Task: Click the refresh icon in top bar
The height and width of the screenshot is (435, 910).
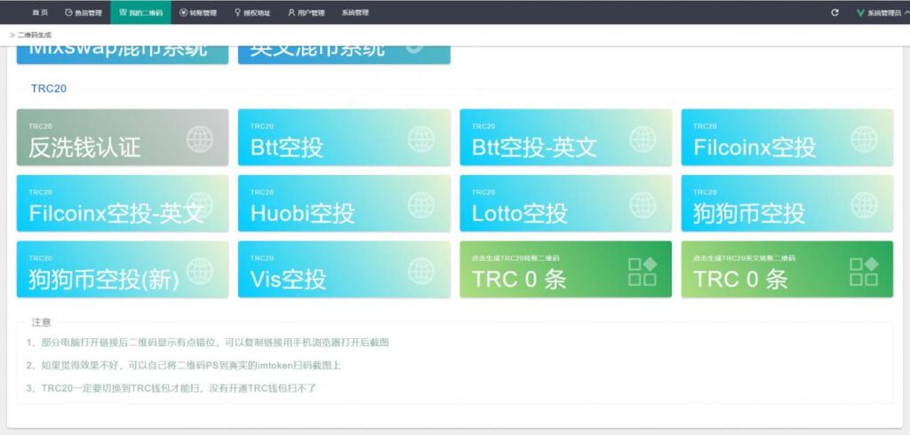Action: click(834, 12)
